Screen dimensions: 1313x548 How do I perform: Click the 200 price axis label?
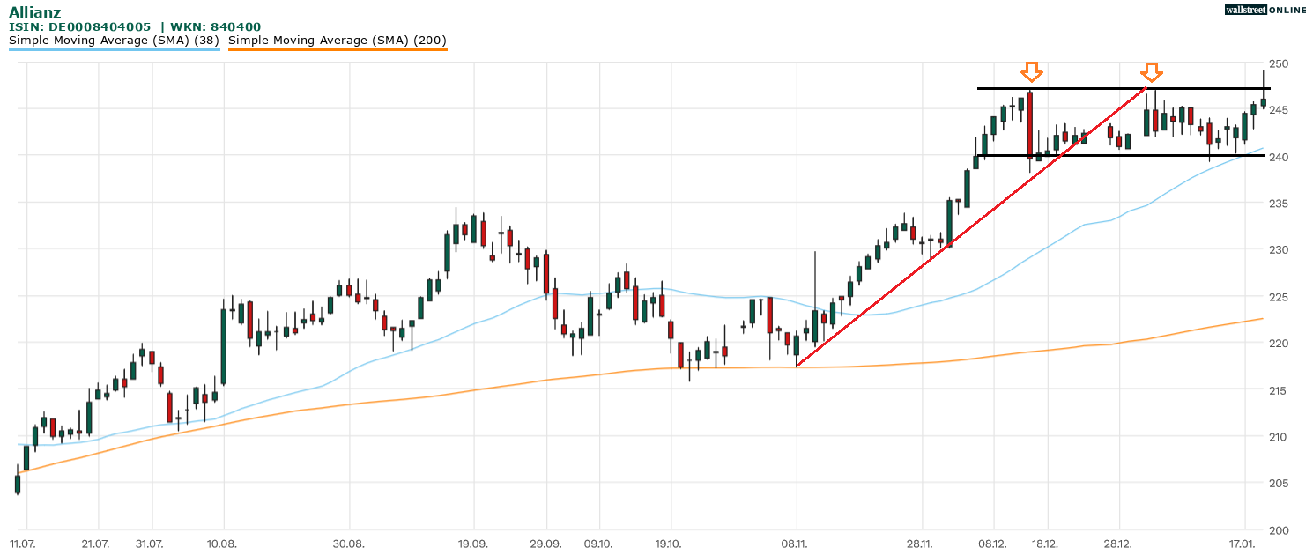1280,529
